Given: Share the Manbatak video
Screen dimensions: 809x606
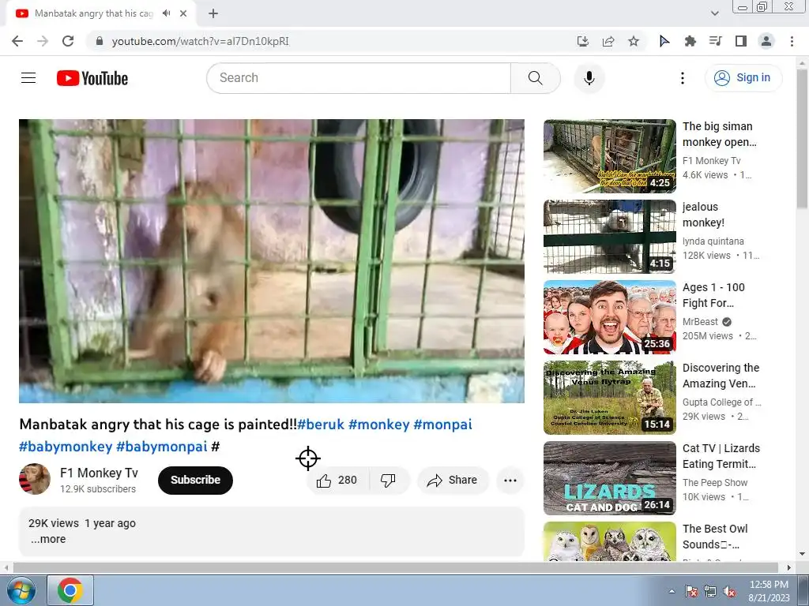Looking at the screenshot, I should 452,481.
